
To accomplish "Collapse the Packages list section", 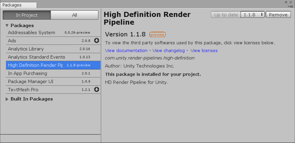I will (7, 26).
